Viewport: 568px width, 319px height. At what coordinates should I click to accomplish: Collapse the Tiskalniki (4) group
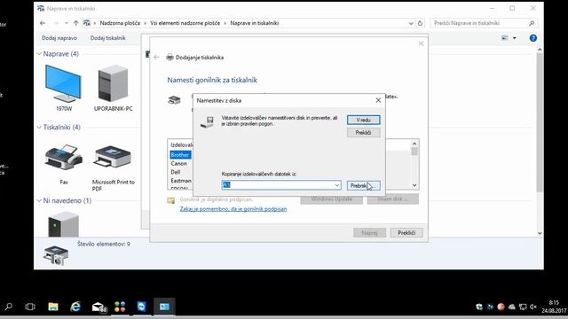coord(39,128)
